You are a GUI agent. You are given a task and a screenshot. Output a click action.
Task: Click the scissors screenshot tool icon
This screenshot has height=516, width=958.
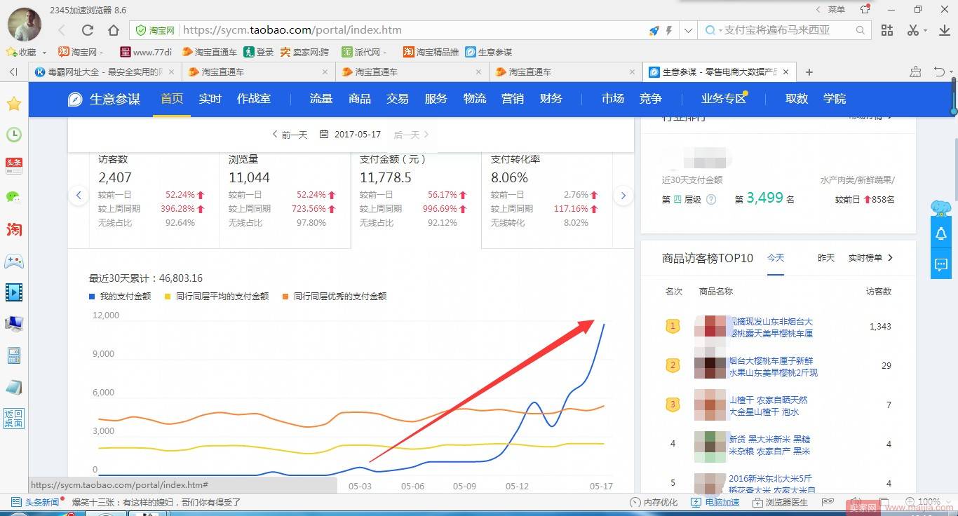click(x=912, y=30)
